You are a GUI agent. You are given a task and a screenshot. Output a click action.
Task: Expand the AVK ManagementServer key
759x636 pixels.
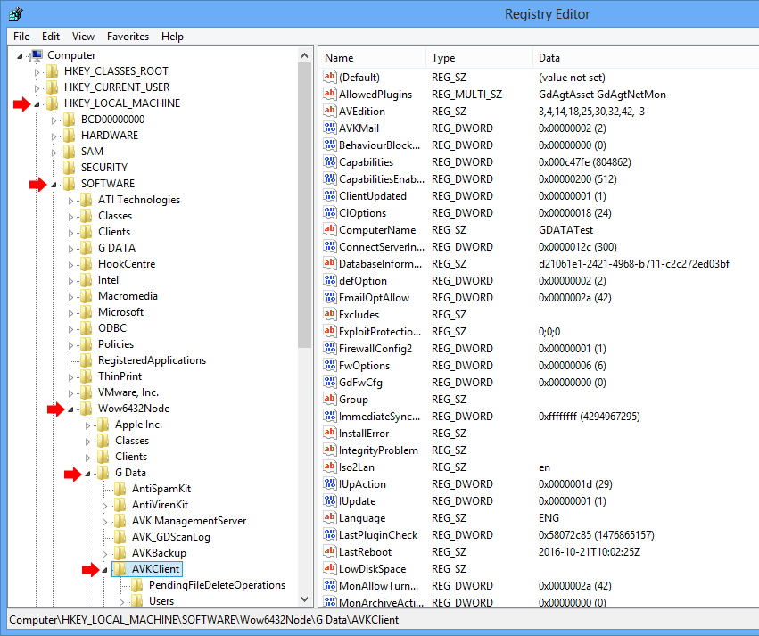(104, 522)
